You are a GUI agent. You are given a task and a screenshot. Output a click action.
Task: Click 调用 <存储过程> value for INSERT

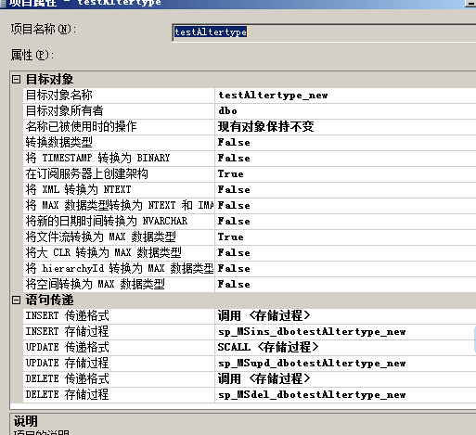click(x=346, y=316)
